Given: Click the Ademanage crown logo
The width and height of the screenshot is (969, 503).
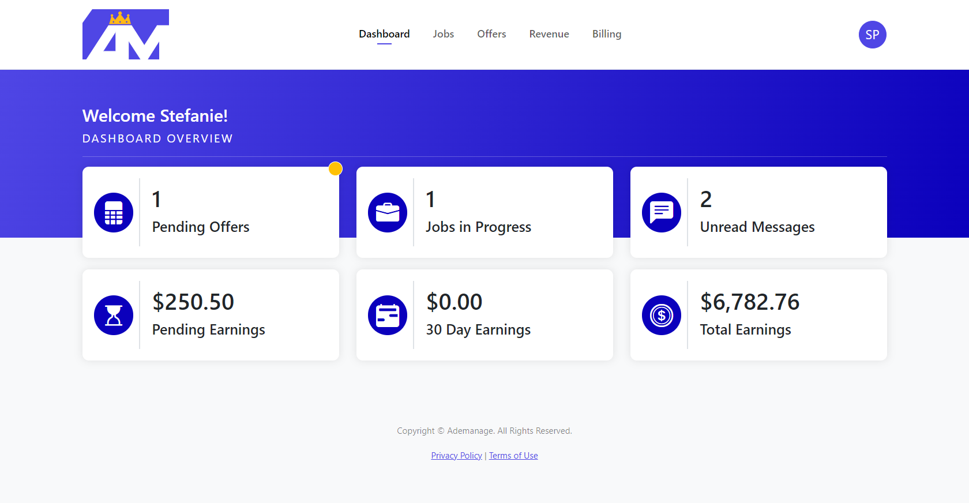Looking at the screenshot, I should 125,35.
